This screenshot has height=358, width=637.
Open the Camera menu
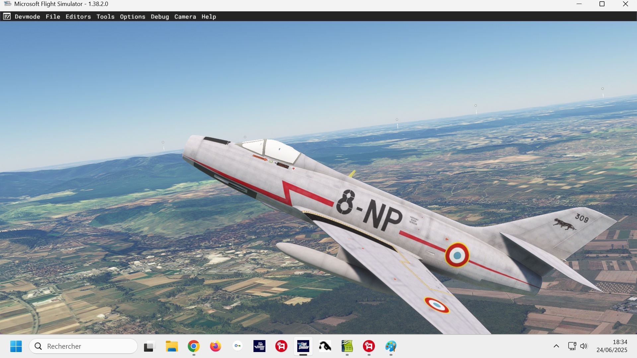tap(185, 17)
